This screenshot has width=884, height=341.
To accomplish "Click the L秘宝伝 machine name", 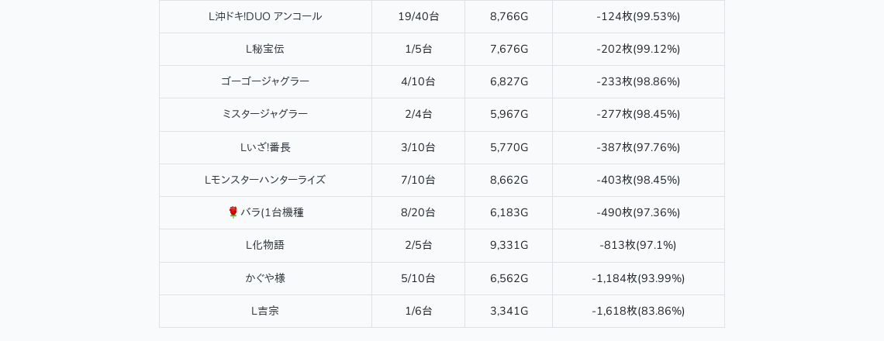I will 265,49.
